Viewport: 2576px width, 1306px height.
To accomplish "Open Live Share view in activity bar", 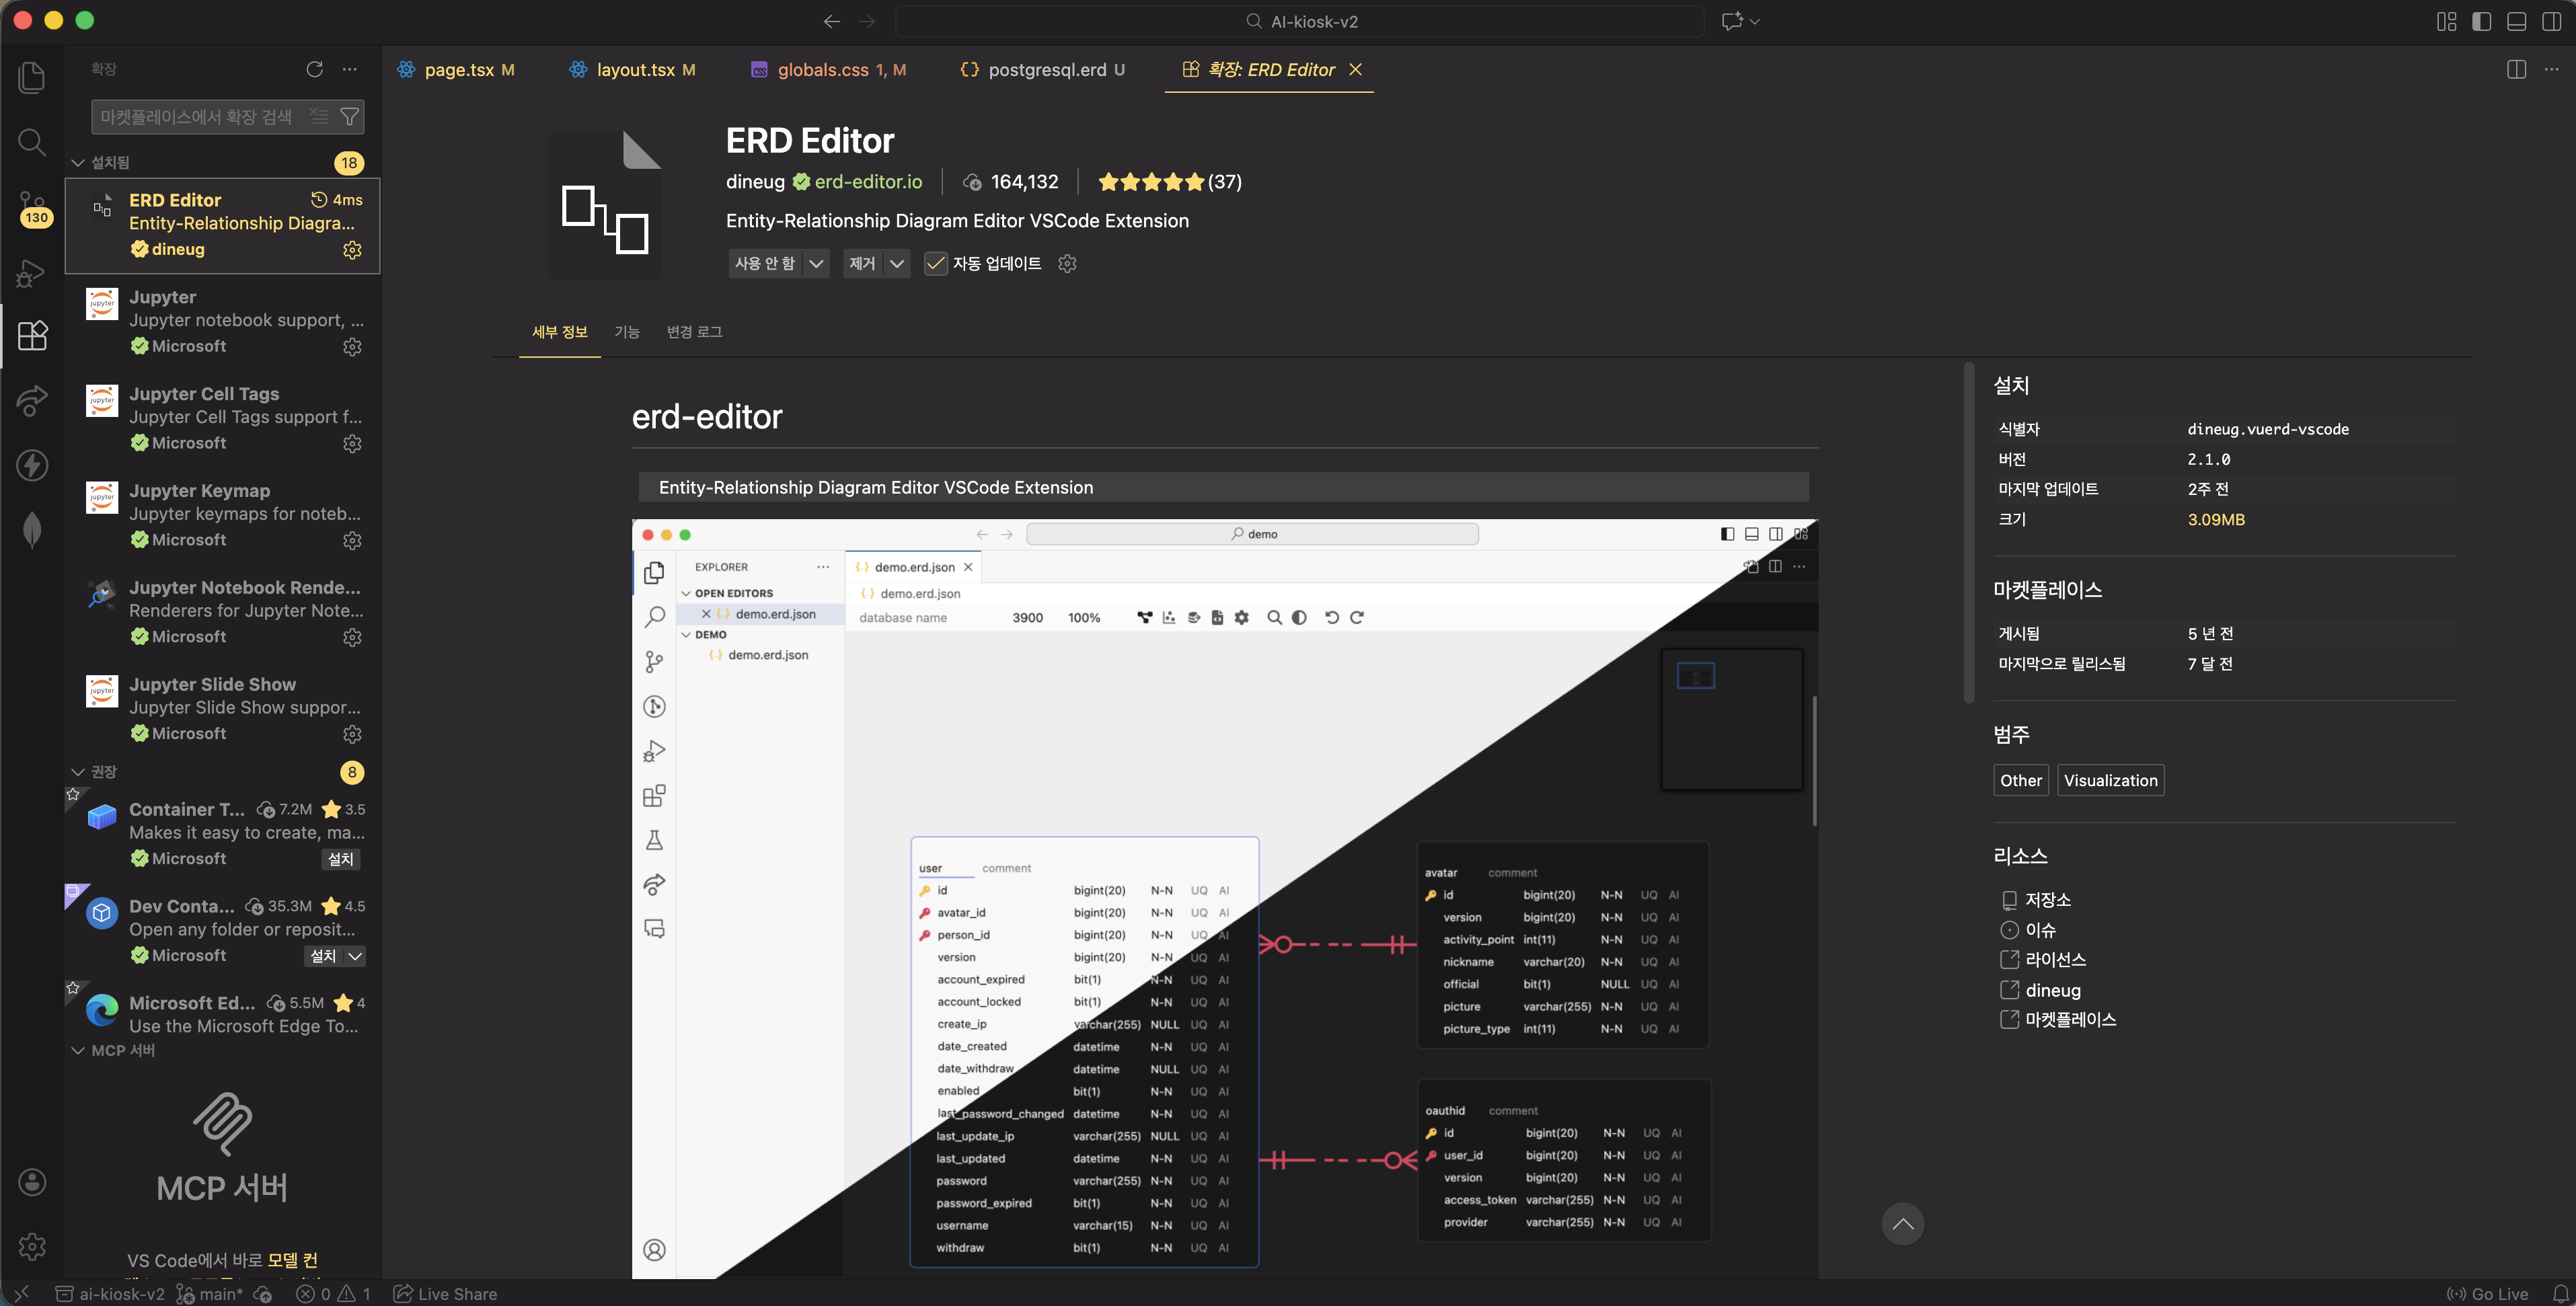I will [32, 400].
